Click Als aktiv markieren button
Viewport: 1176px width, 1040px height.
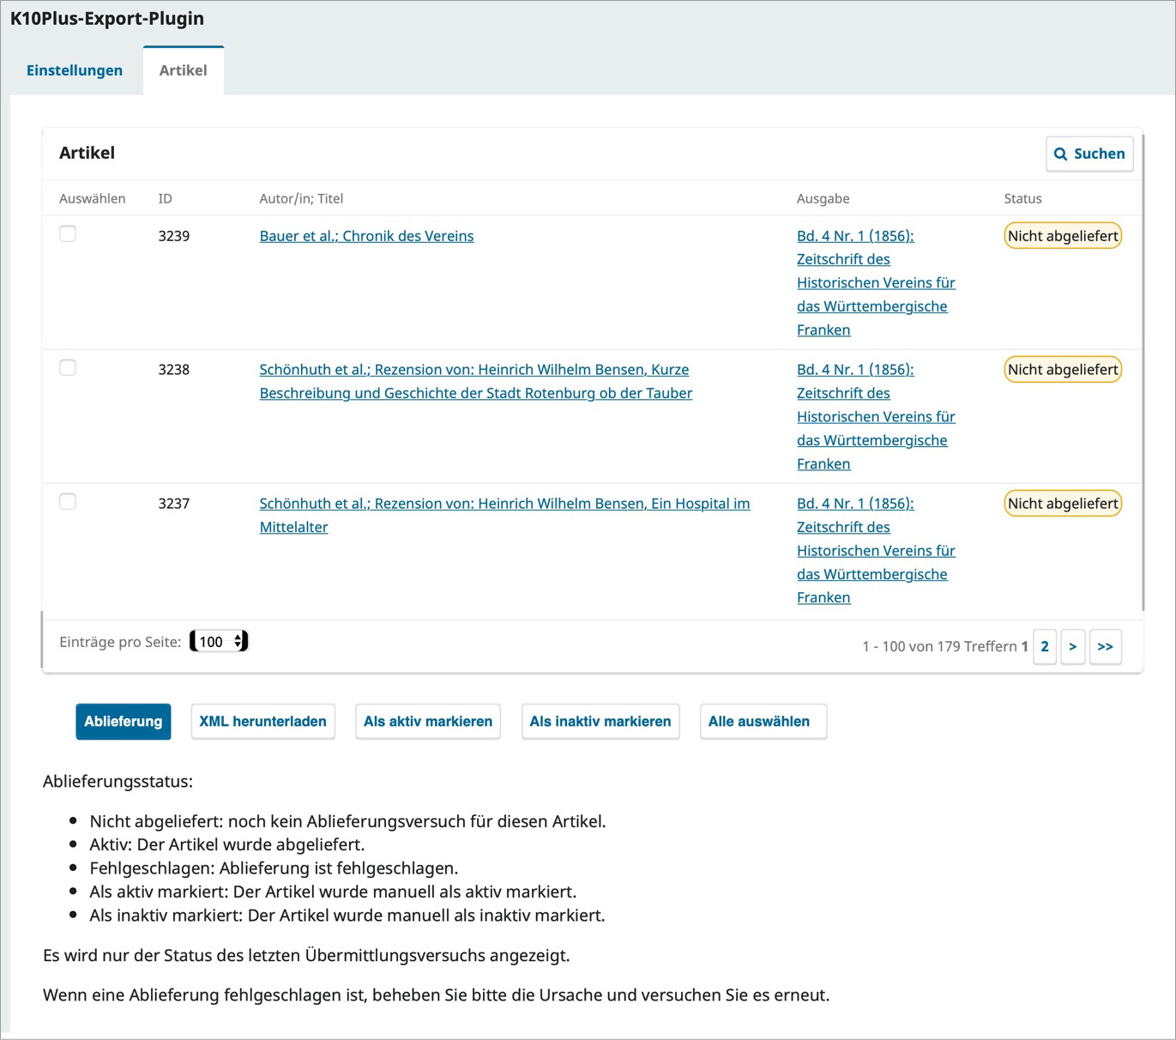point(428,722)
